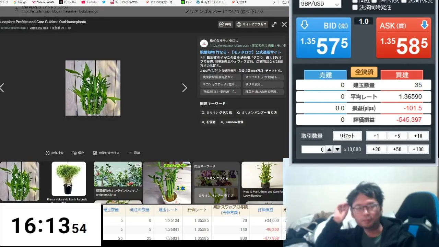The height and width of the screenshot is (247, 439).
Task: Increase quantity with the up arrow stepper
Action: point(329,150)
